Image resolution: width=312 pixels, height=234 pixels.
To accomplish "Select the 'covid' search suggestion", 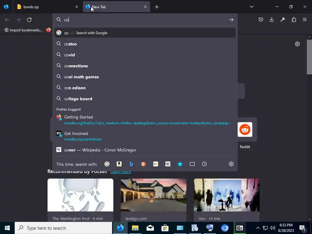I will tap(145, 55).
